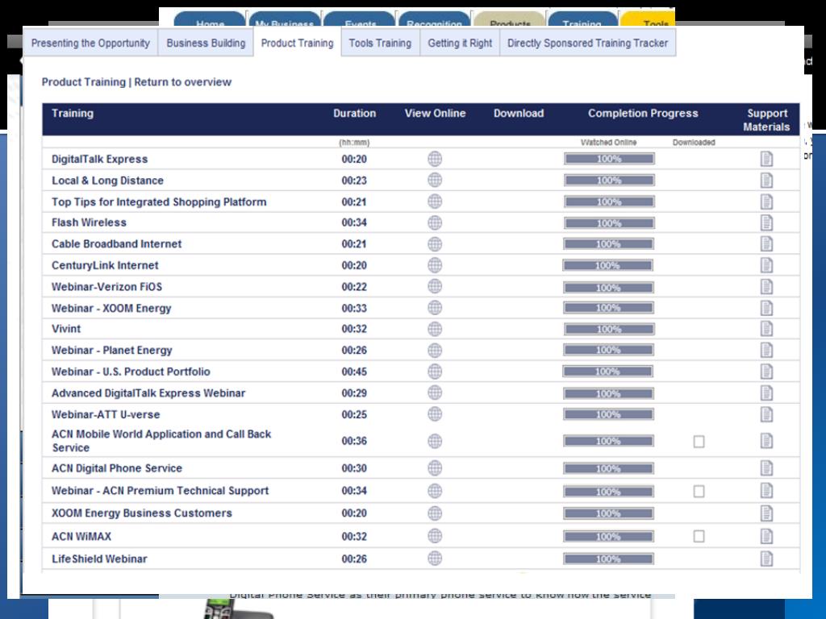Open ACN Digital Phone Service globe icon

[435, 468]
